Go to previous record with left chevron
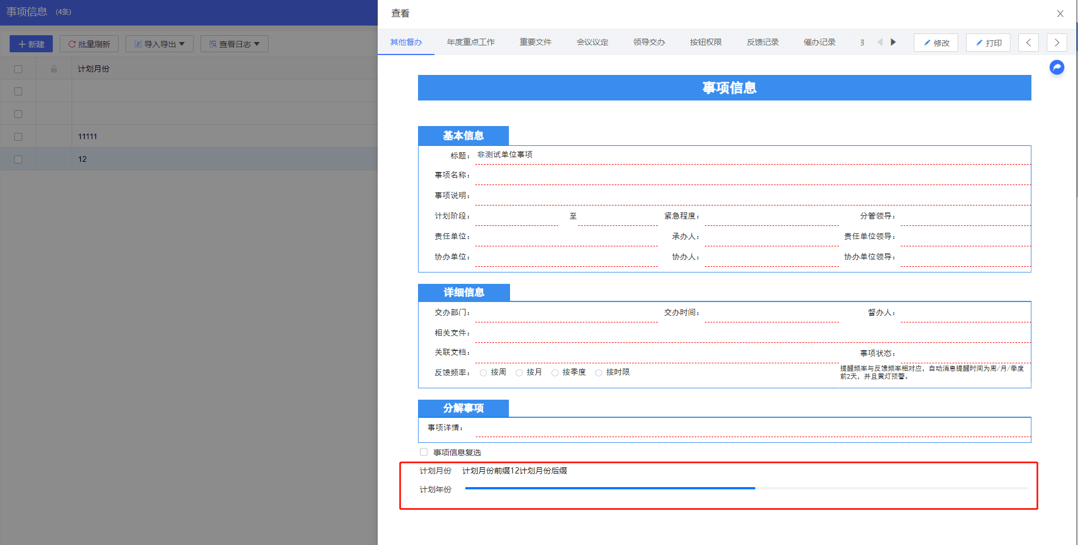Viewport: 1078px width, 545px height. (x=1029, y=43)
